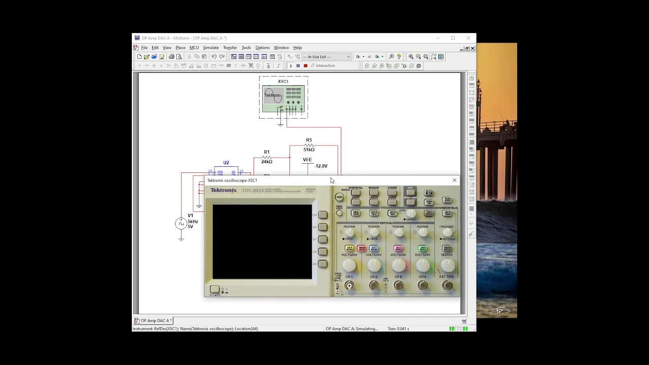Toggle the CH 2 MENU blue button

pyautogui.click(x=374, y=248)
